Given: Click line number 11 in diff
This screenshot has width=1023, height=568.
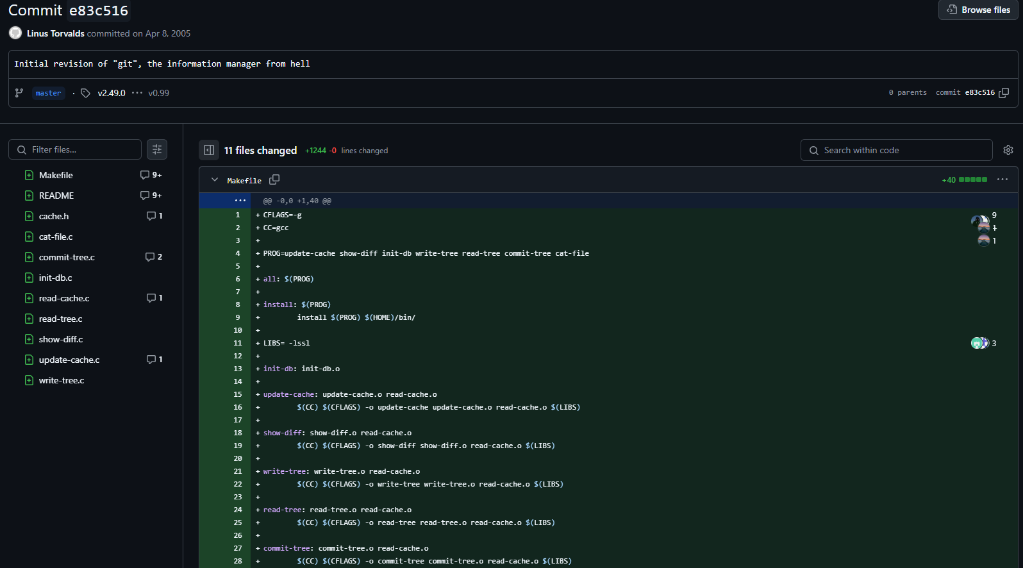Looking at the screenshot, I should click(238, 343).
